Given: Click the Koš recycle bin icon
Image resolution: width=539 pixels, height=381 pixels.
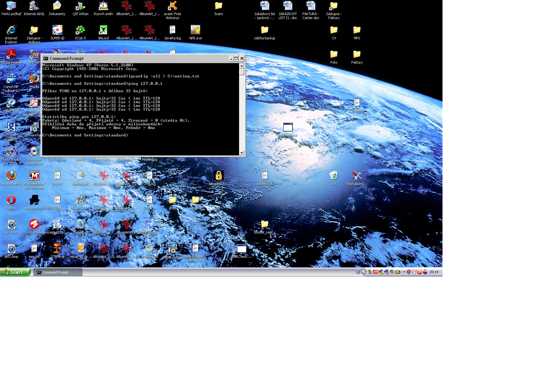Looking at the screenshot, I should point(334,176).
